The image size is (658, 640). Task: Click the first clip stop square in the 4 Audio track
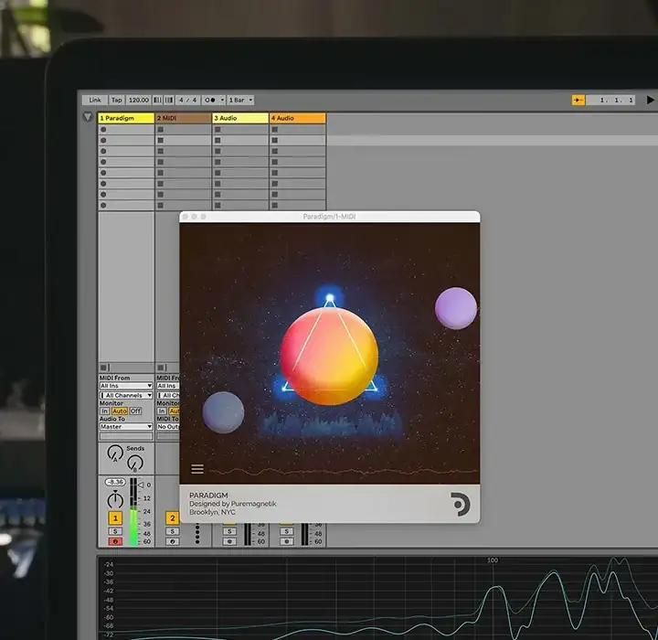tap(274, 129)
